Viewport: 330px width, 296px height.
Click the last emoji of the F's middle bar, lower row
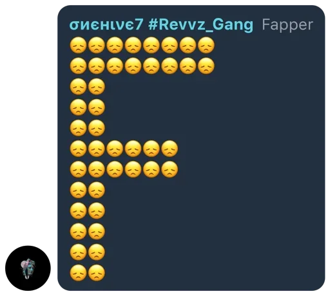(x=170, y=169)
